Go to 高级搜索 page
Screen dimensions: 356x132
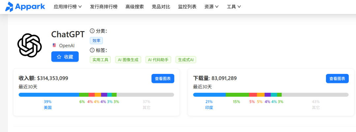(x=134, y=7)
